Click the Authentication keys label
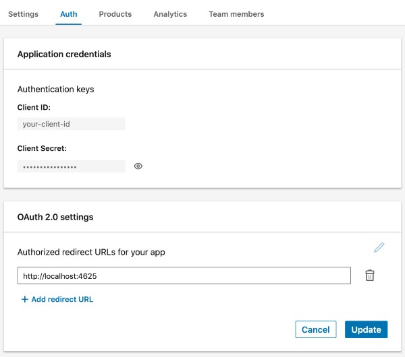The width and height of the screenshot is (405, 357). [x=55, y=89]
